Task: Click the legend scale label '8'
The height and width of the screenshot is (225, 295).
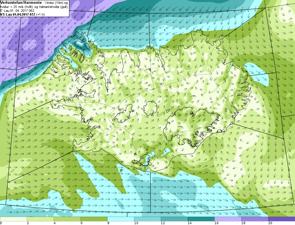Action: coord(108,223)
